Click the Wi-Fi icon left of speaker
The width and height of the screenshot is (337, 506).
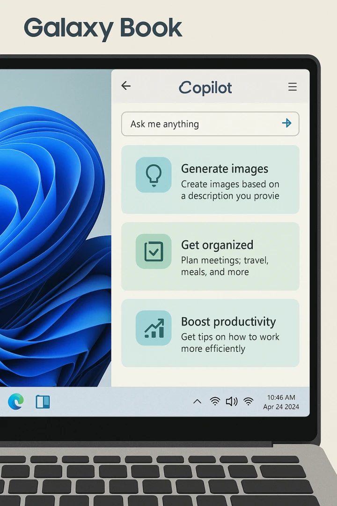(x=215, y=401)
